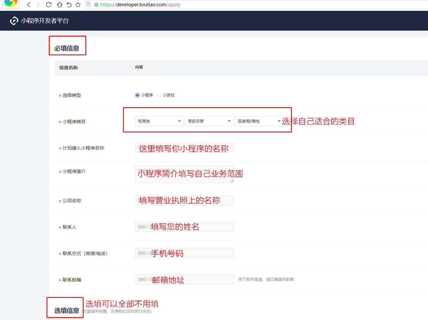Viewport: 428px width, 320px height.
Task: Click the hint 用于邮件邀请，请正确填写邮箱
Action: point(266,279)
